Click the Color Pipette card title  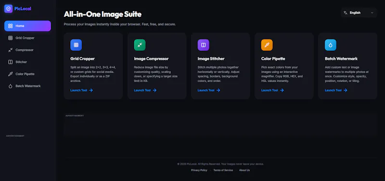(273, 59)
